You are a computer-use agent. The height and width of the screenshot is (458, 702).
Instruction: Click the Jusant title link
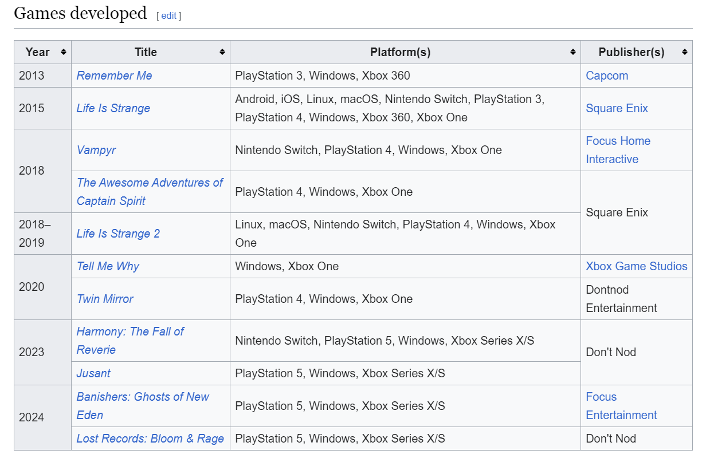pos(93,373)
